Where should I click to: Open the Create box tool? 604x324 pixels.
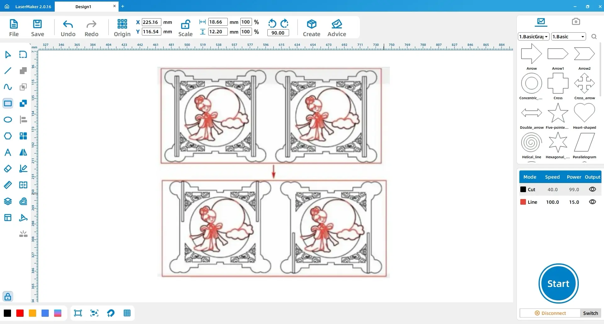point(311,28)
